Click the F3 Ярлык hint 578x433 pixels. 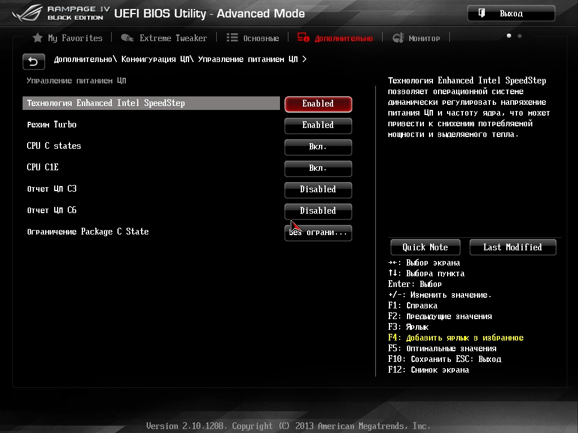(408, 327)
